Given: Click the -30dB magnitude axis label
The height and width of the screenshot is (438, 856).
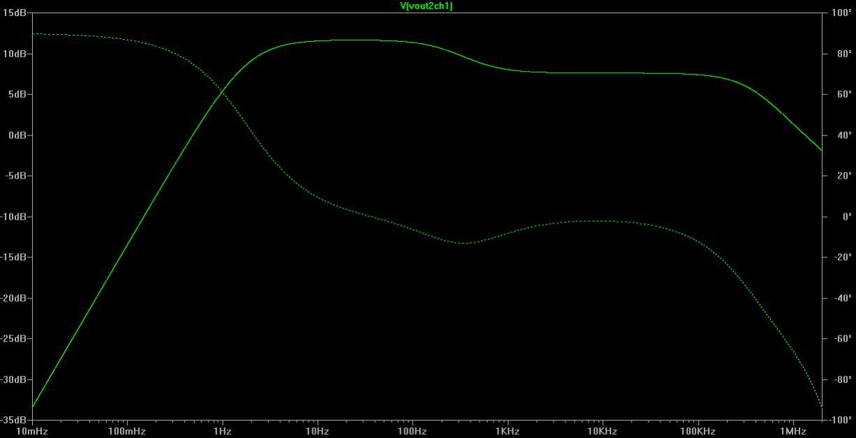Looking at the screenshot, I should [13, 380].
